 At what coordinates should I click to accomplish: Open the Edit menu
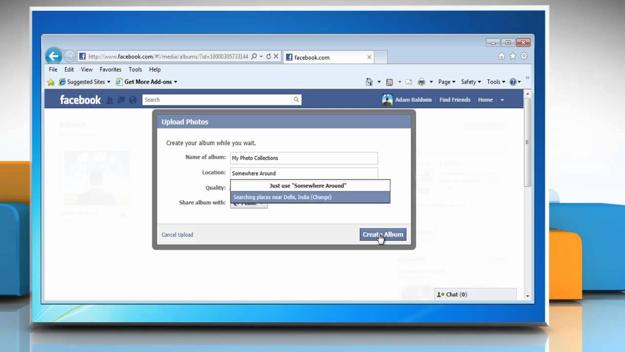69,70
